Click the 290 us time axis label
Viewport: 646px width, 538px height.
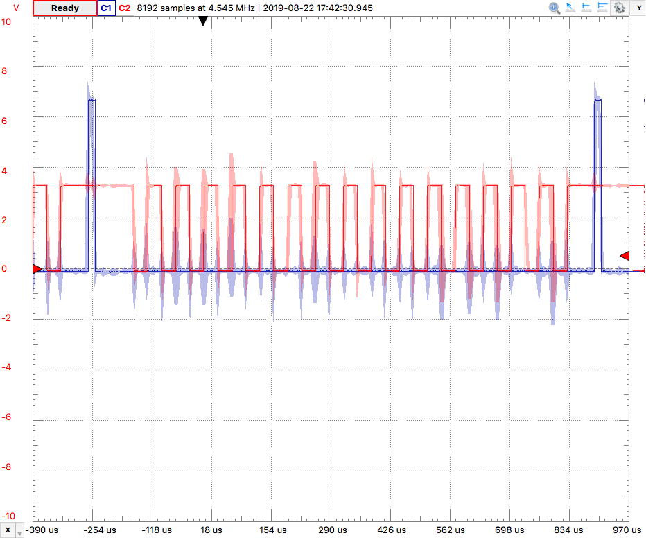[x=332, y=530]
